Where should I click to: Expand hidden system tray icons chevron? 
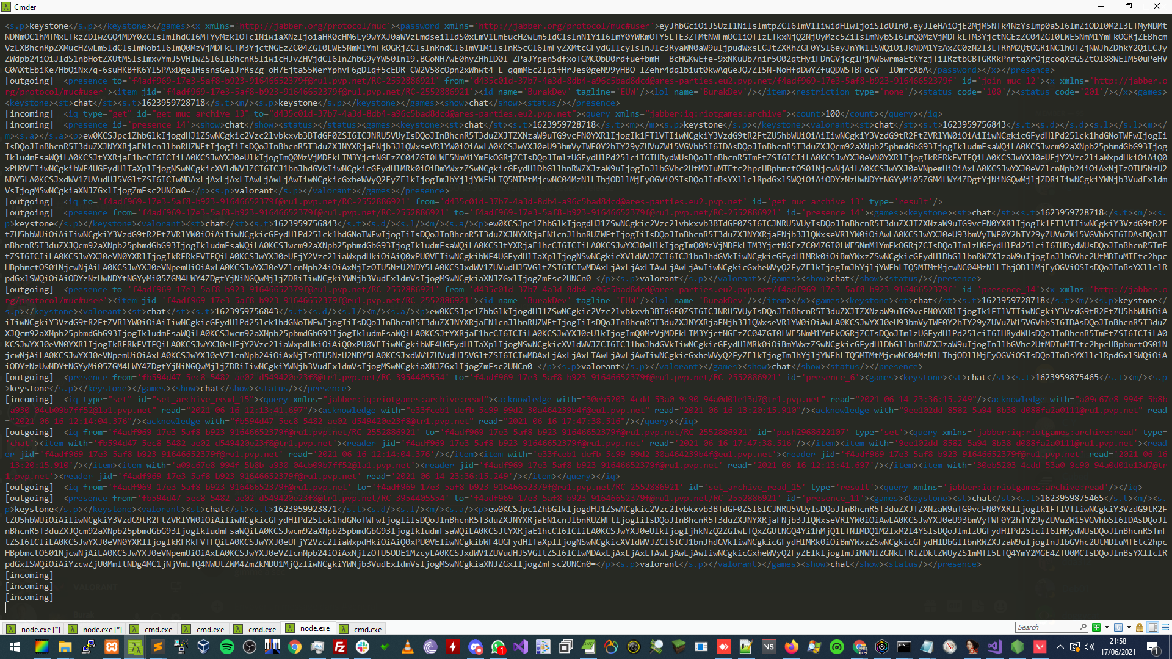(1060, 647)
